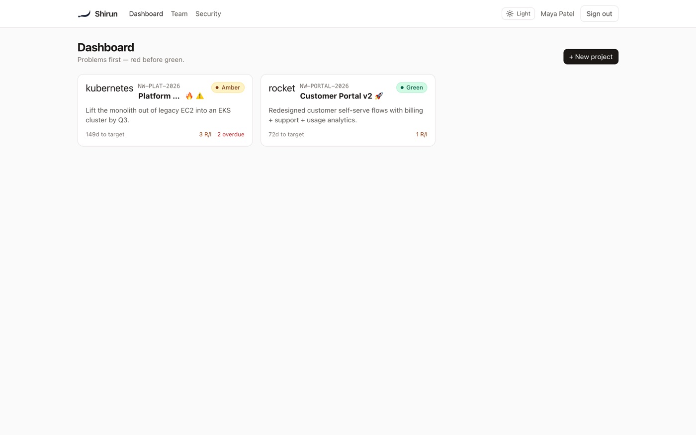This screenshot has width=696, height=435.
Task: Click the 1 R/I count
Action: (x=422, y=134)
